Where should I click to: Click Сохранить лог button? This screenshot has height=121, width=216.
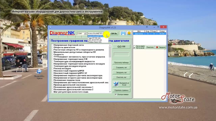122,68
